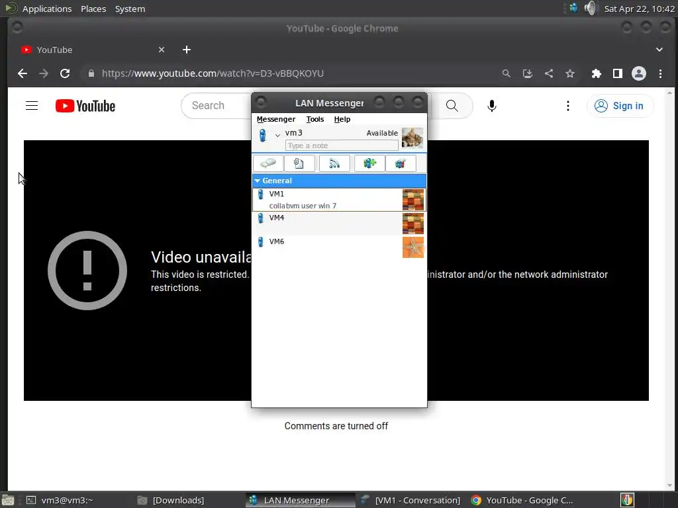This screenshot has height=508, width=678.
Task: Click VM6's starfish avatar thumbnail
Action: pos(413,247)
